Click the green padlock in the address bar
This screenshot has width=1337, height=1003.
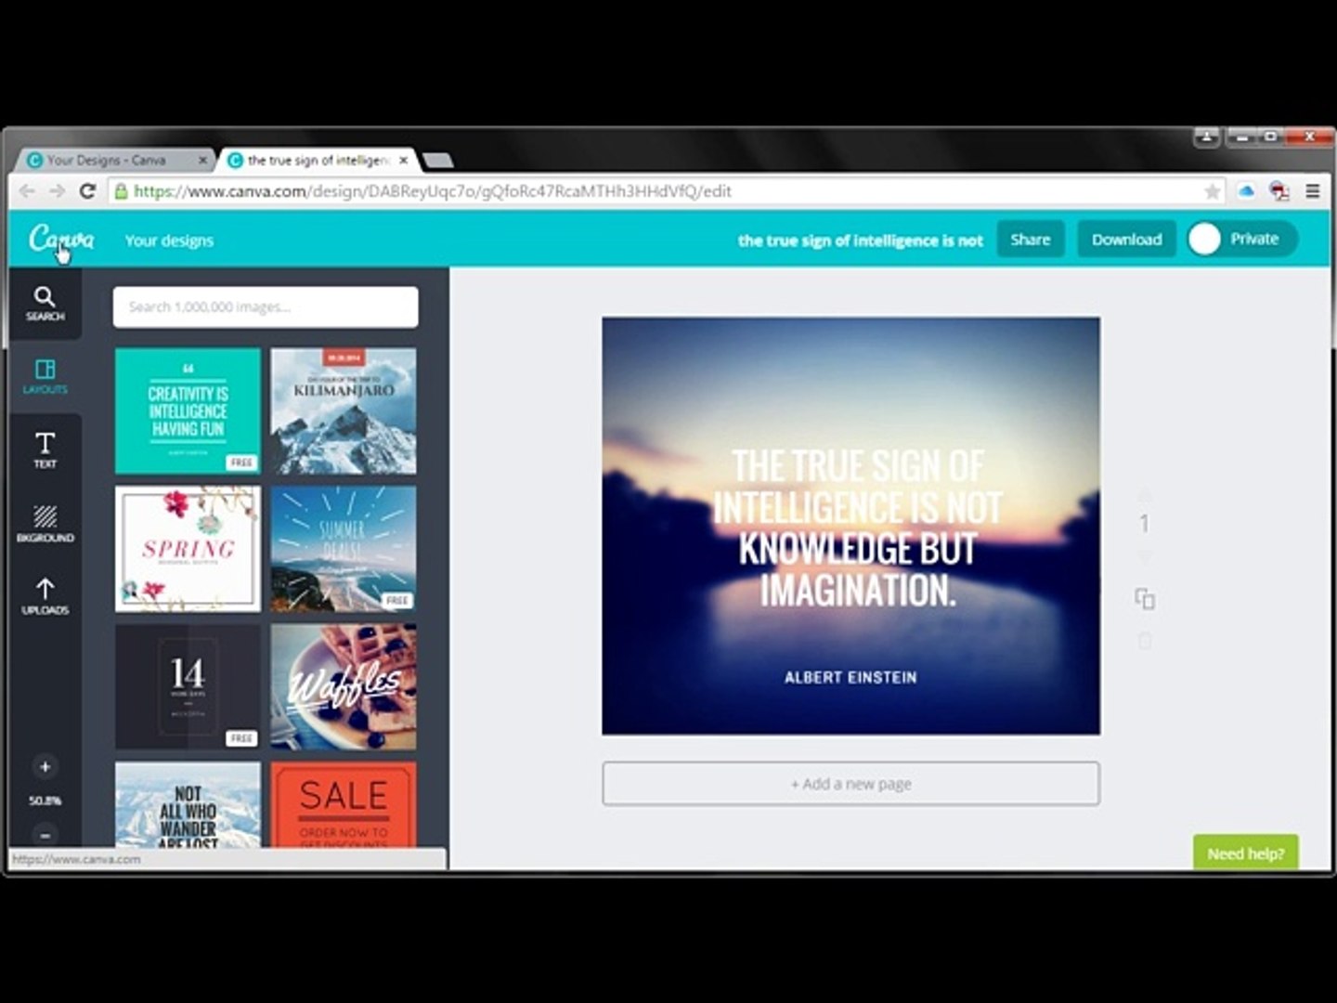[121, 191]
